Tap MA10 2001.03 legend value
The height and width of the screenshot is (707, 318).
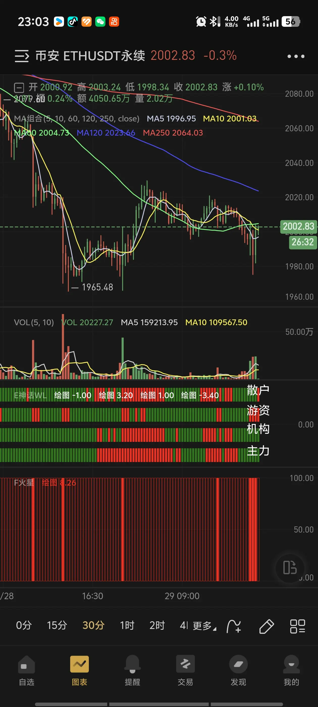(230, 119)
